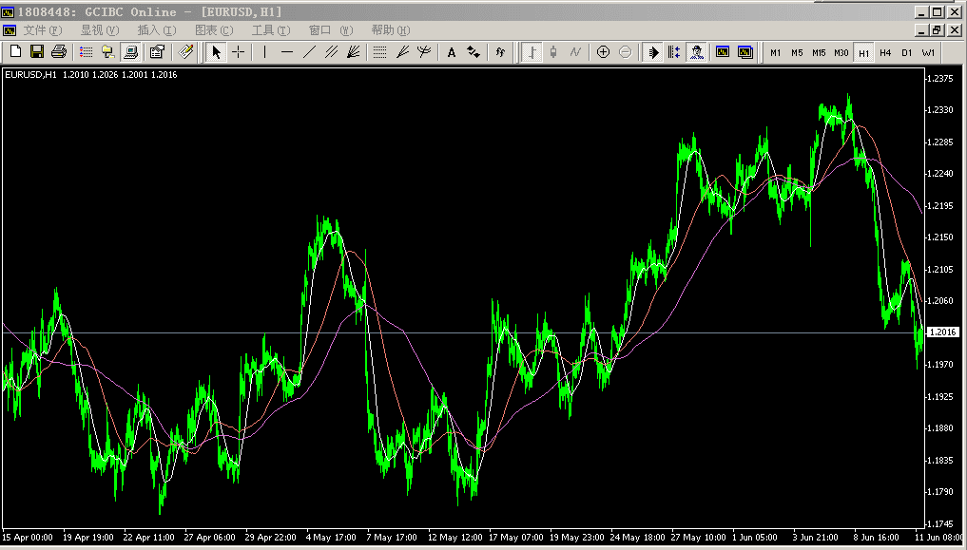The width and height of the screenshot is (967, 550).
Task: Toggle chart auto-scroll
Action: pyautogui.click(x=653, y=52)
